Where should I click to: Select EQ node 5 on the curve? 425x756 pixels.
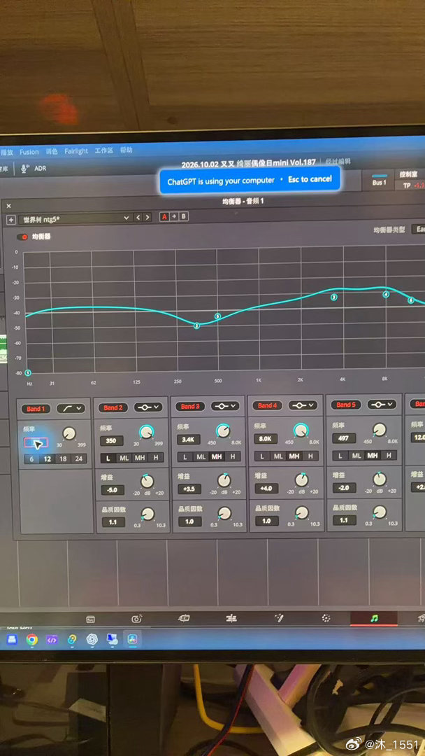point(217,316)
